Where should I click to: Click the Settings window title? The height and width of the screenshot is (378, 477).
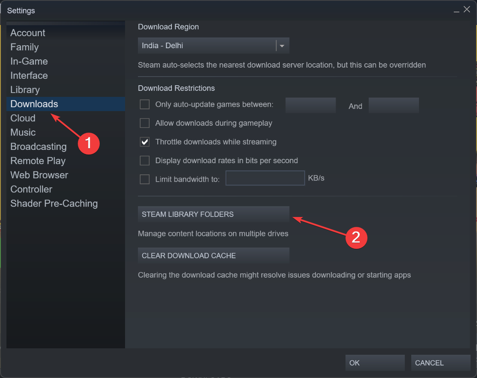21,11
